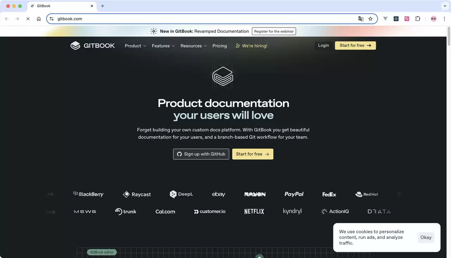Stop page loading with the X icon
The height and width of the screenshot is (258, 451).
coord(28,19)
